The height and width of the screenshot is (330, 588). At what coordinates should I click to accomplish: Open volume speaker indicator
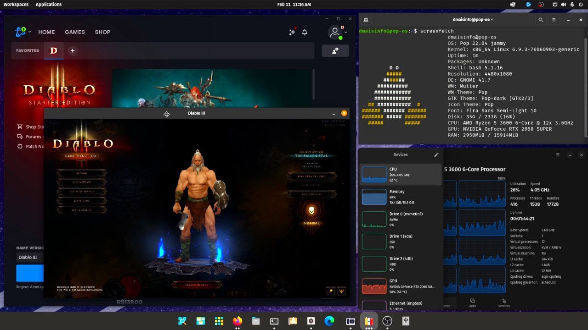pyautogui.click(x=564, y=4)
